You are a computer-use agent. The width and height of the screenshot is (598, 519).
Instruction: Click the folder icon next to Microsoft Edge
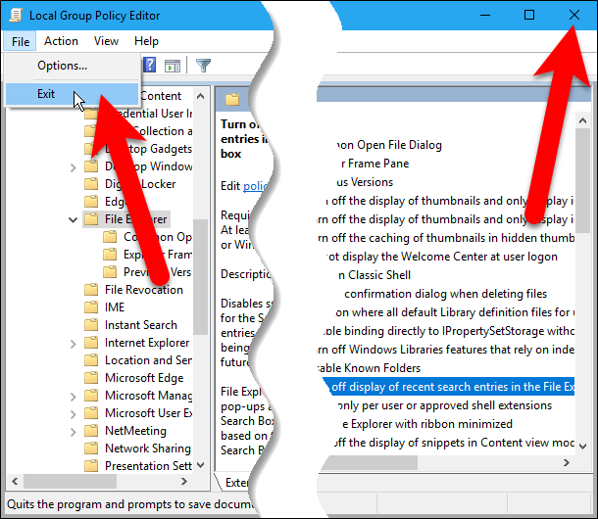[x=91, y=378]
